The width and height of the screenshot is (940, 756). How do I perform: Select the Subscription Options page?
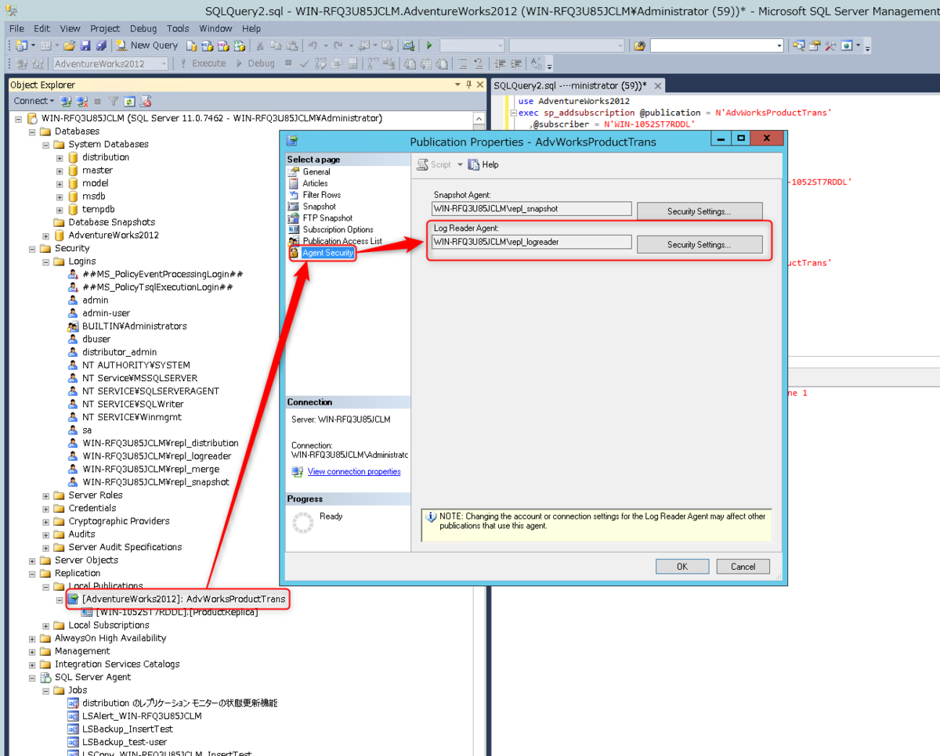(x=338, y=229)
